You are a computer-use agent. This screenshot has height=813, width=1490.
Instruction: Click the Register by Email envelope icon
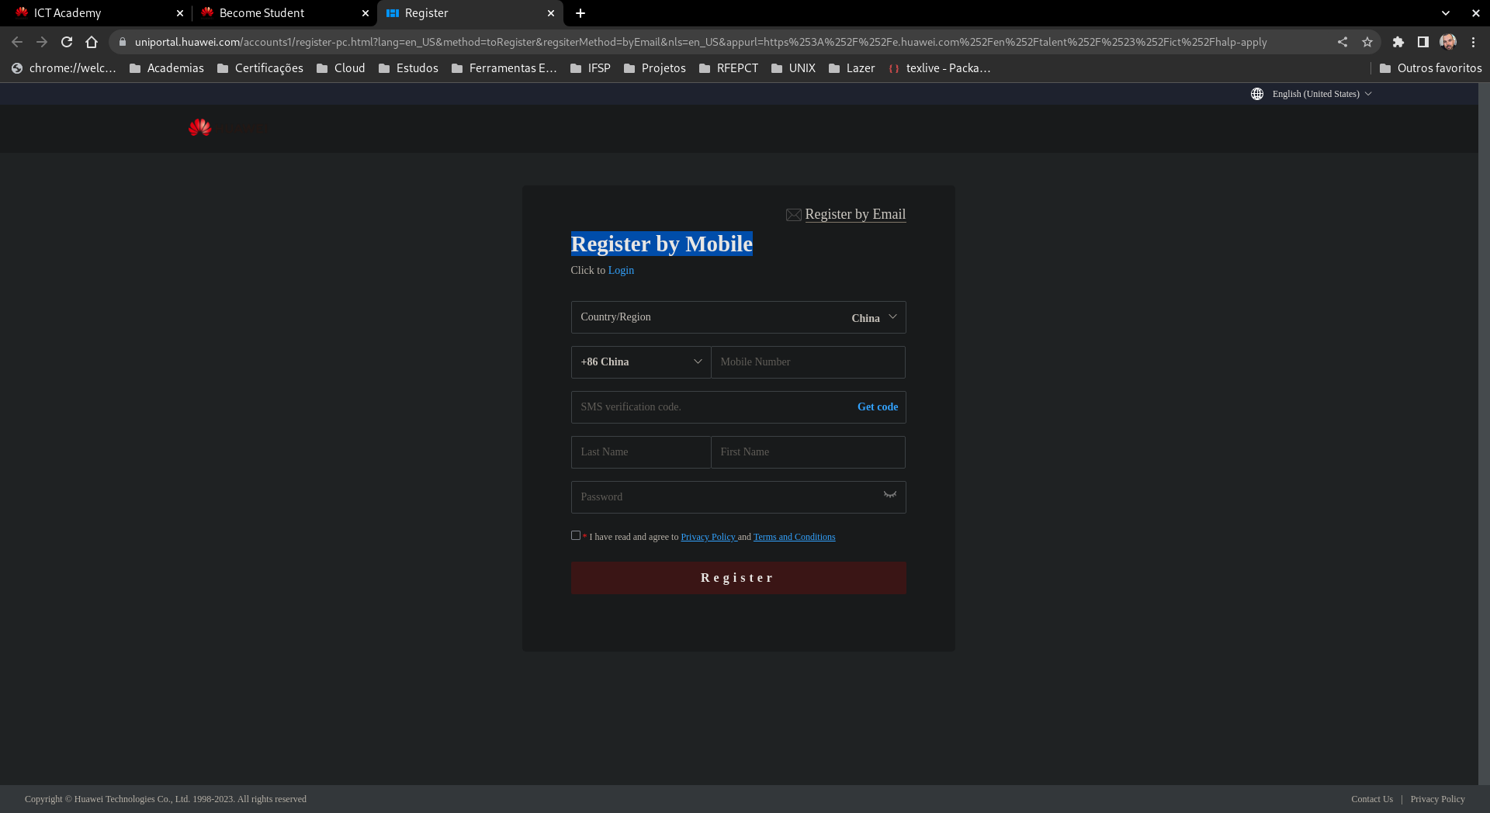(793, 214)
